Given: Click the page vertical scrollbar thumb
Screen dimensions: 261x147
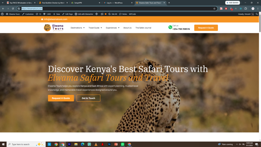Looking at the screenshot, I should point(260,23).
